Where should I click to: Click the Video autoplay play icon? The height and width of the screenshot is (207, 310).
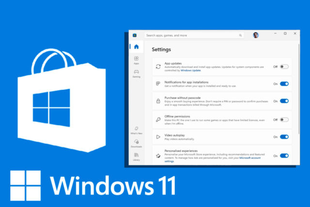[158, 137]
